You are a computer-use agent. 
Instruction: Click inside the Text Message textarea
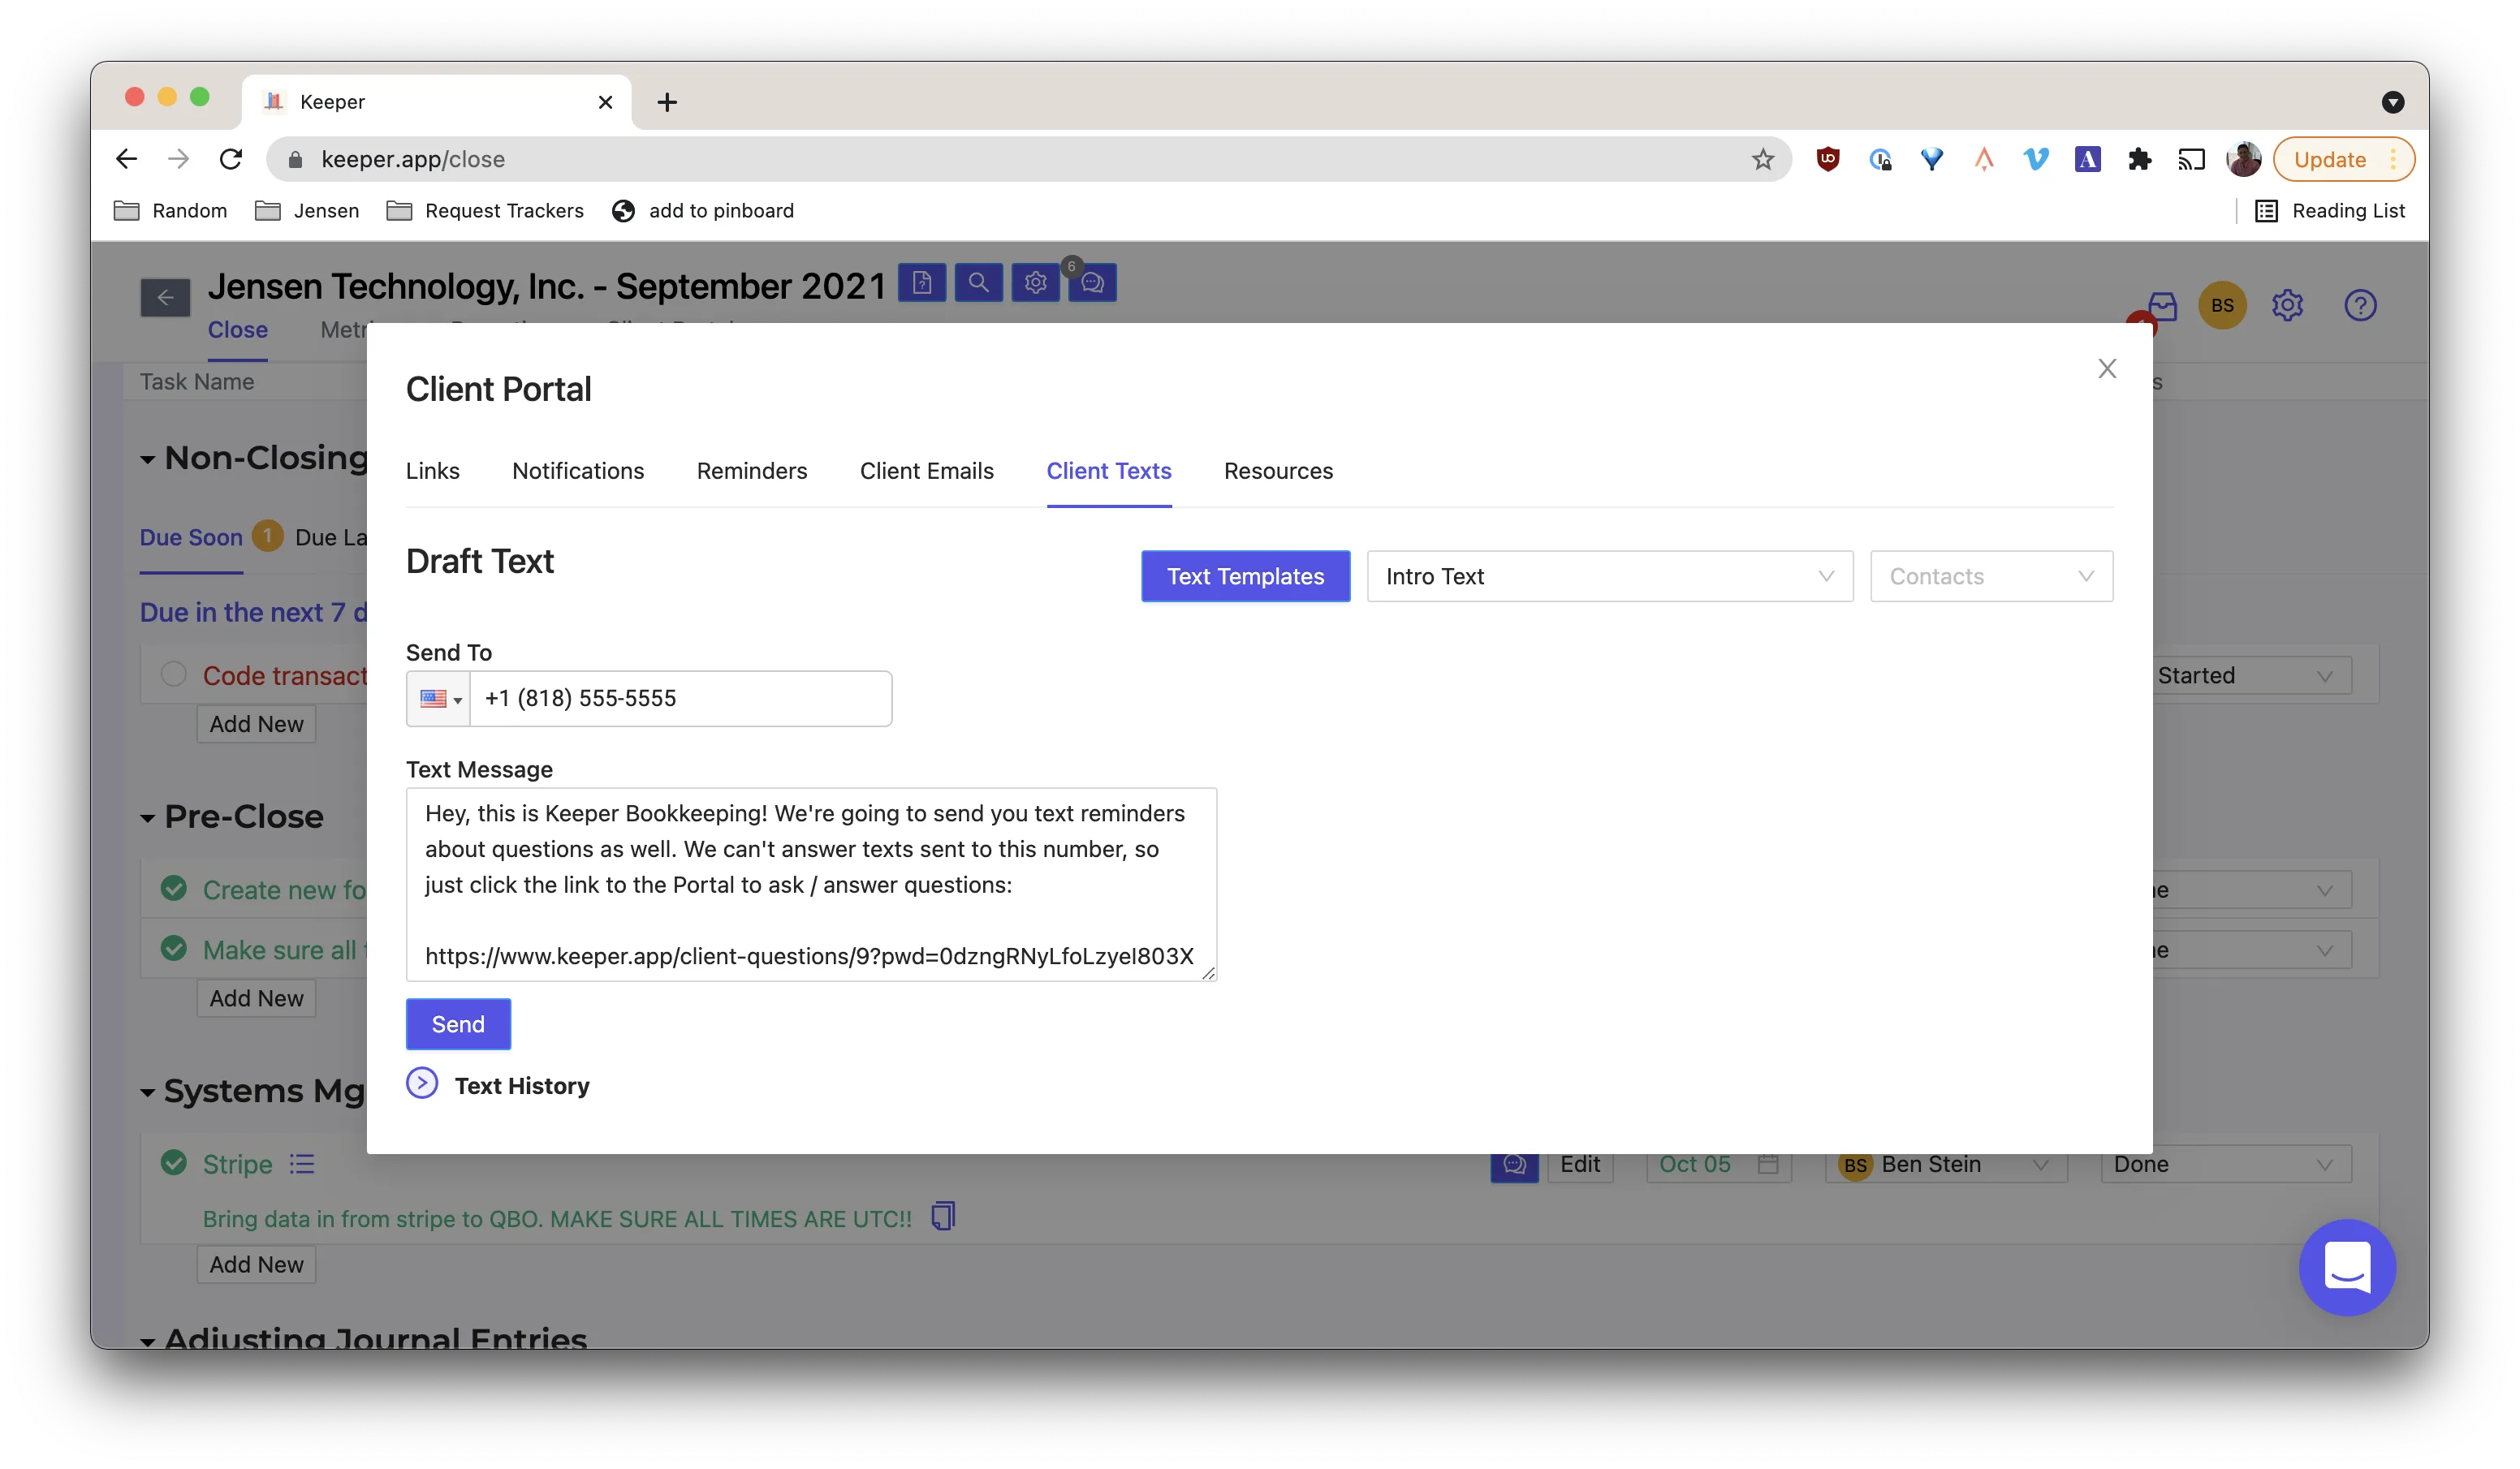point(811,884)
